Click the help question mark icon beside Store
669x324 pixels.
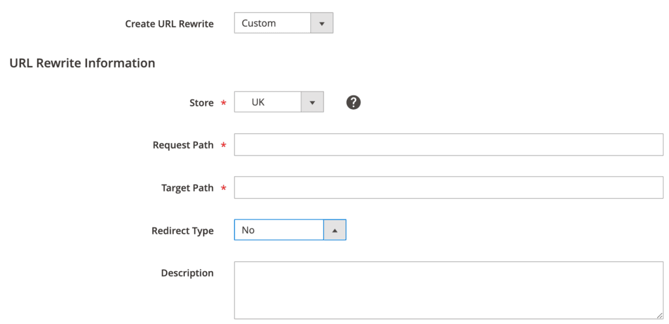pos(353,102)
